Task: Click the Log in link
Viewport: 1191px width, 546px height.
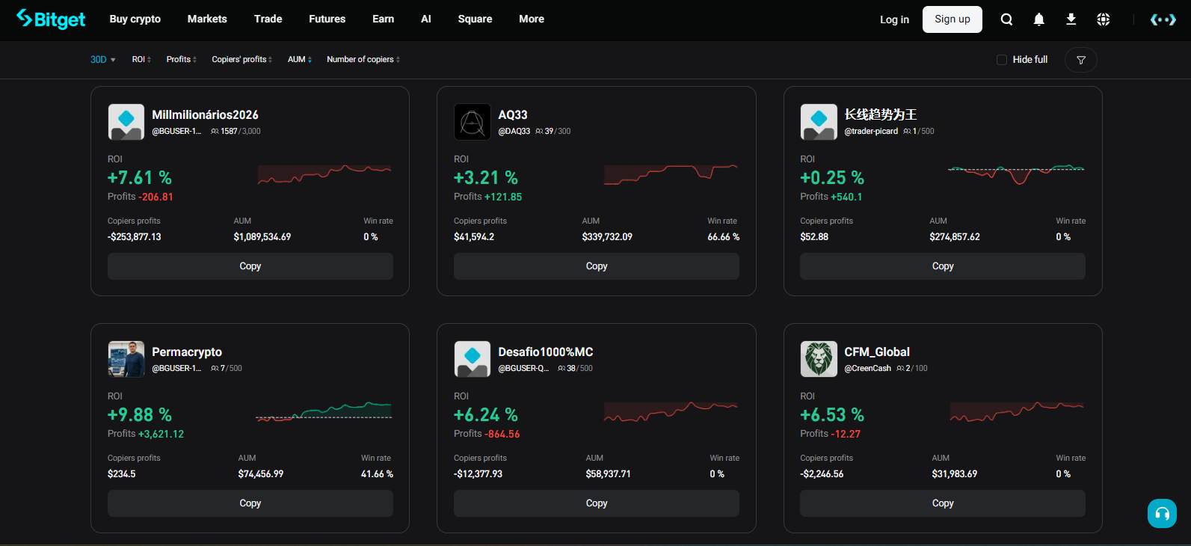Action: tap(894, 19)
